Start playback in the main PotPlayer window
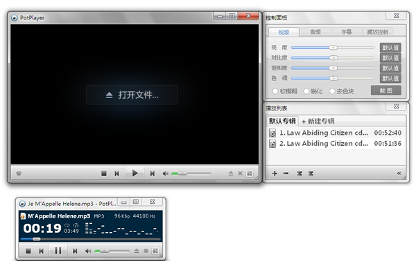This screenshot has width=416, height=266. click(x=135, y=173)
